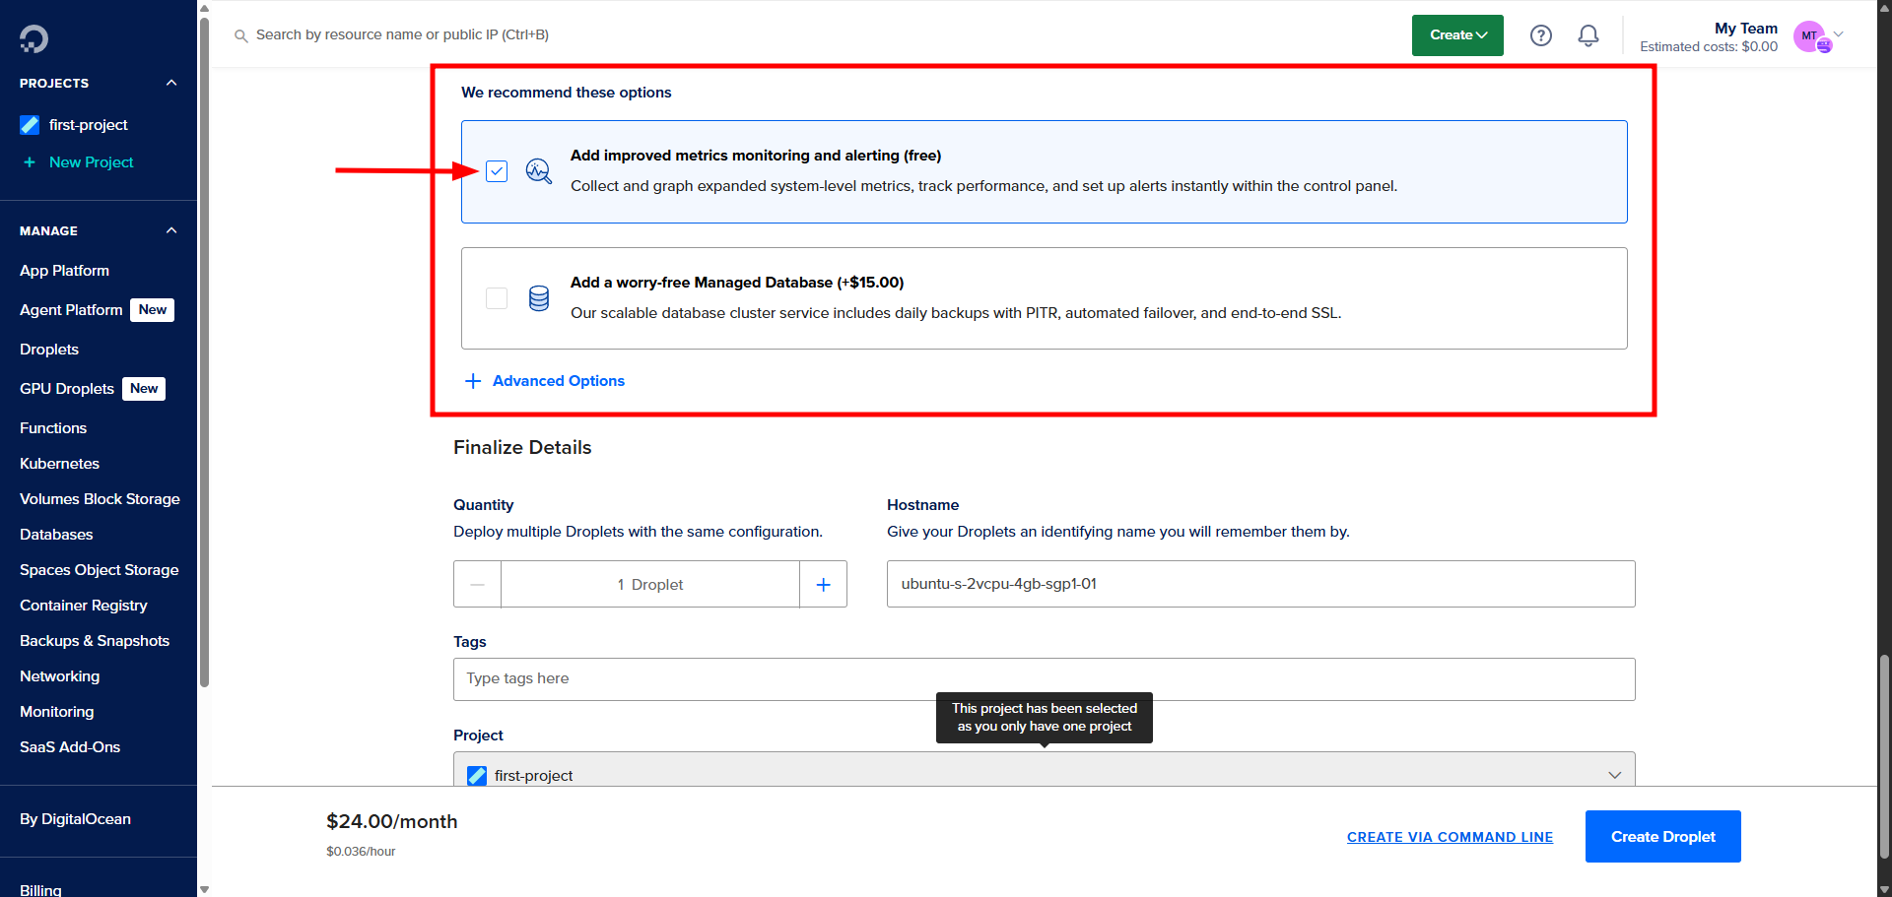The width and height of the screenshot is (1892, 897).
Task: Click the first-project folder icon in sidebar
Action: point(28,124)
